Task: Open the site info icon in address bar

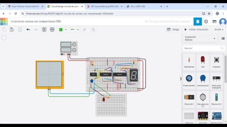Action: pos(23,13)
